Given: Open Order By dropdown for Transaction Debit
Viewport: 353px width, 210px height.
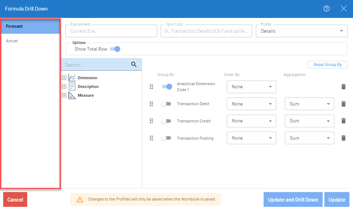Looking at the screenshot, I should pos(251,104).
